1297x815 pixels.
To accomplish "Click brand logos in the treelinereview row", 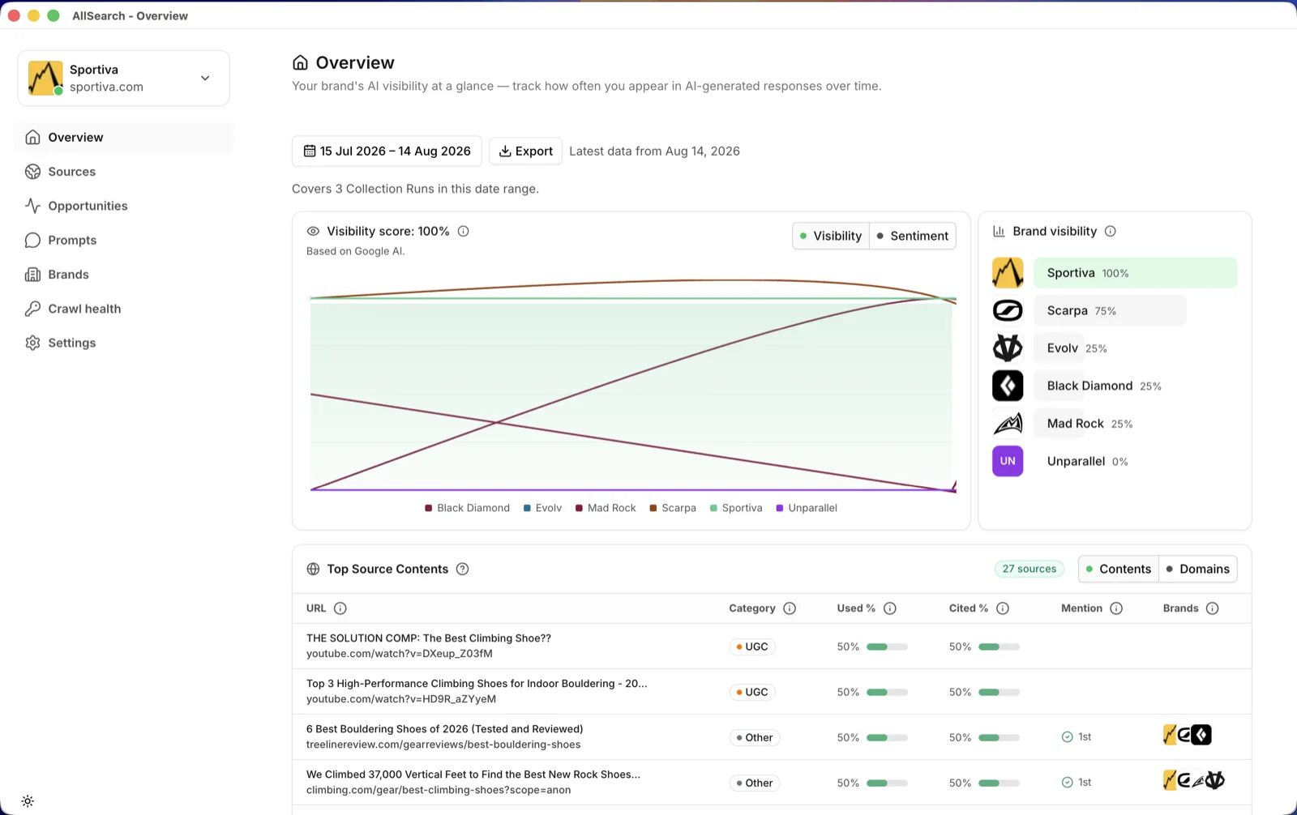I will (x=1188, y=735).
